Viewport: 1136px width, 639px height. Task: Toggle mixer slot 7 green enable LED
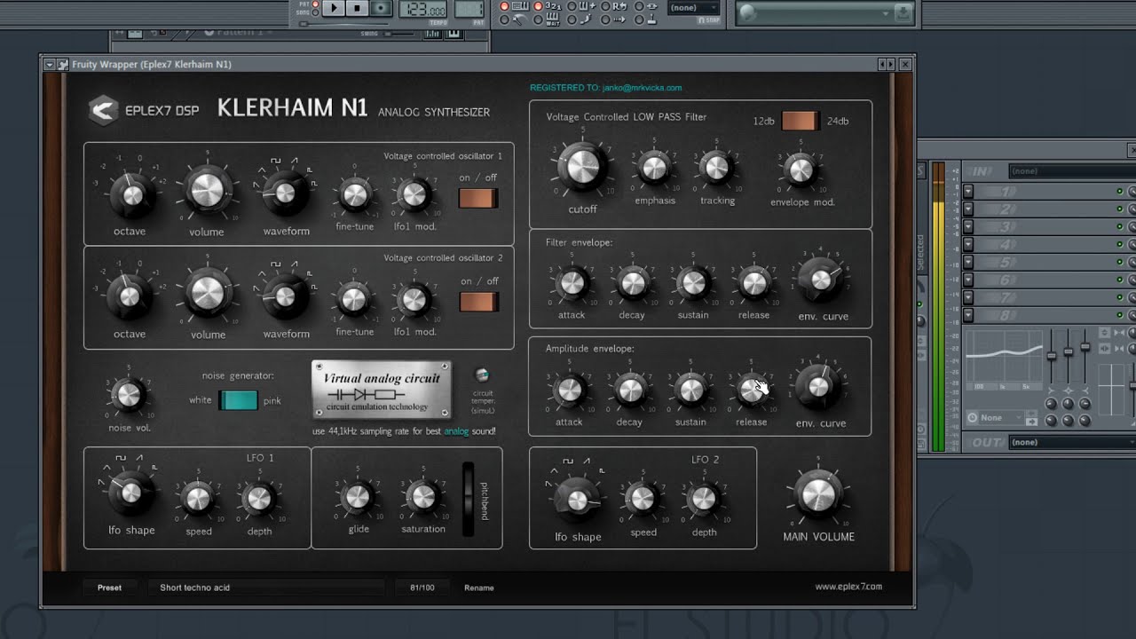1120,297
